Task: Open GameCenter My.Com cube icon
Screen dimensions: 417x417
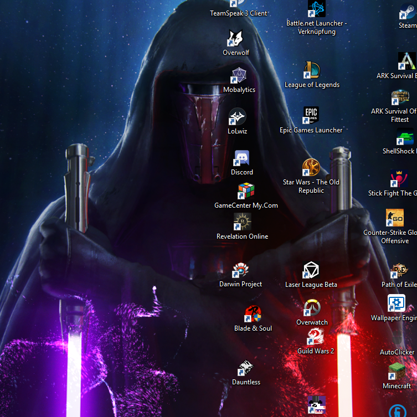Action: click(x=246, y=191)
